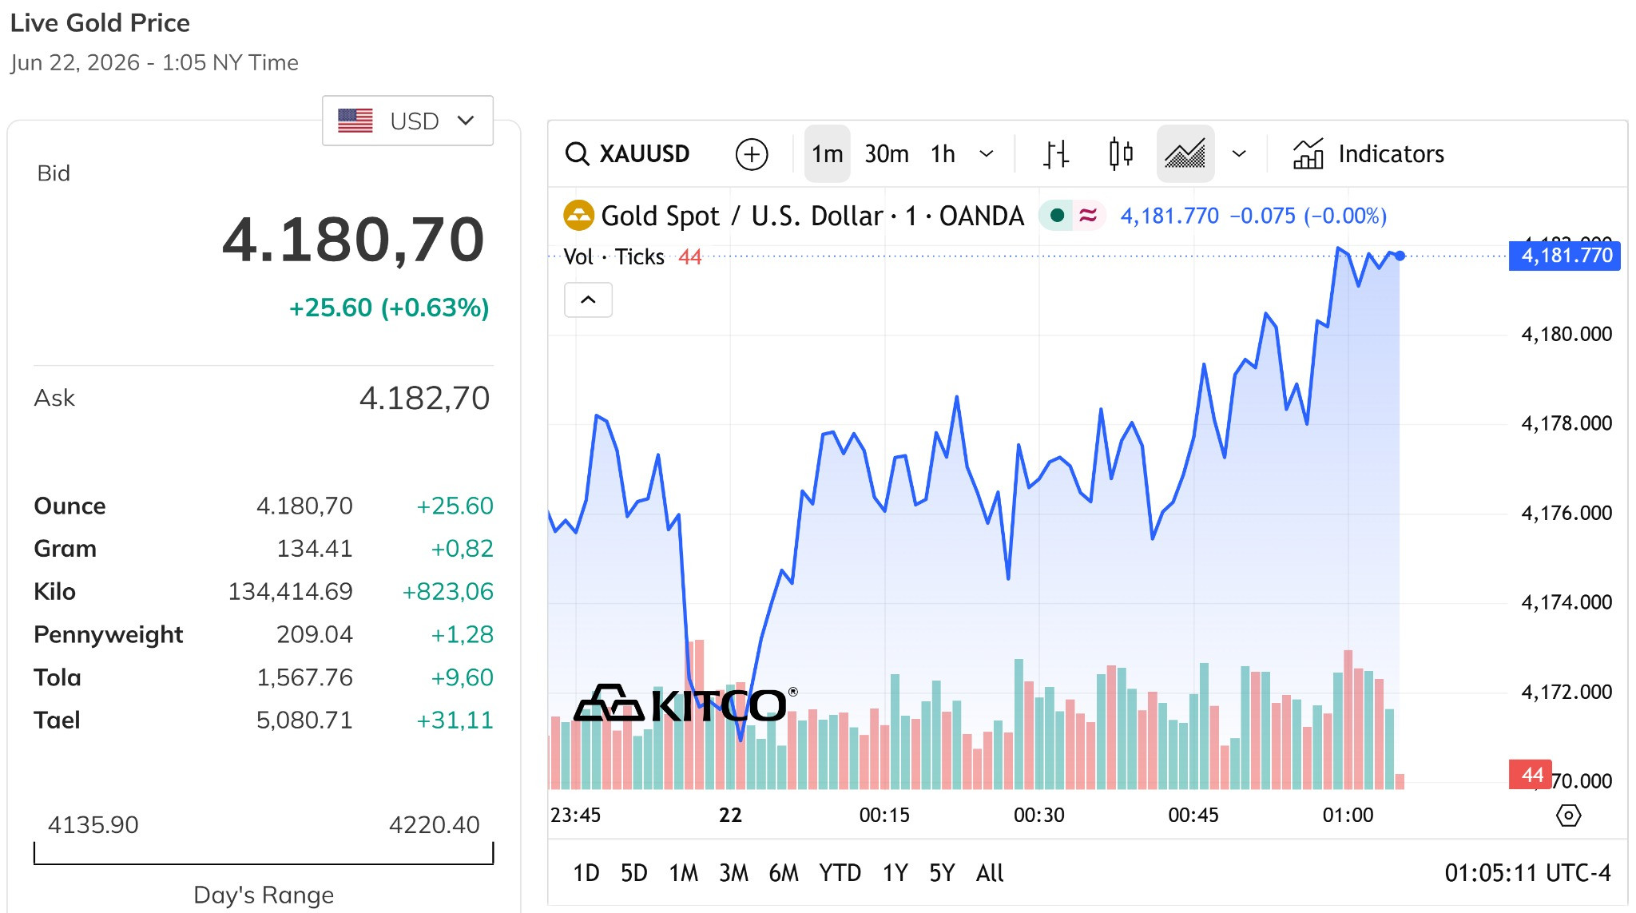1636x913 pixels.
Task: Select the 1h interval
Action: (x=943, y=153)
